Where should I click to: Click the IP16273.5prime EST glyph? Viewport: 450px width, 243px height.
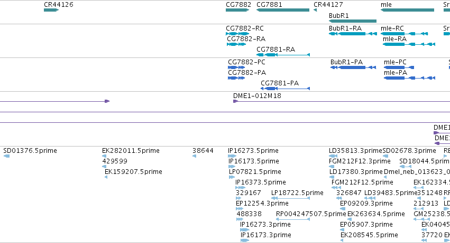pos(232,156)
